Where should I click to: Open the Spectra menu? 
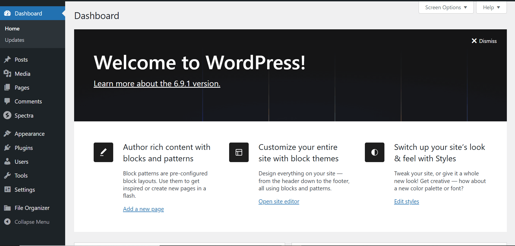click(x=33, y=115)
